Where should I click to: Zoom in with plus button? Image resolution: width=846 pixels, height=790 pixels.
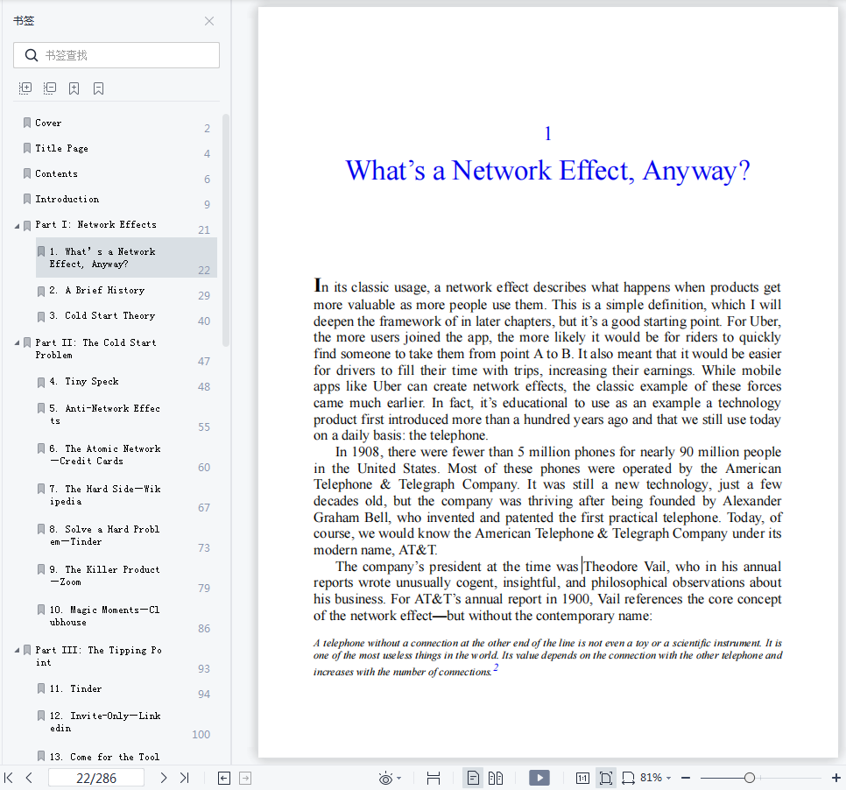(835, 778)
